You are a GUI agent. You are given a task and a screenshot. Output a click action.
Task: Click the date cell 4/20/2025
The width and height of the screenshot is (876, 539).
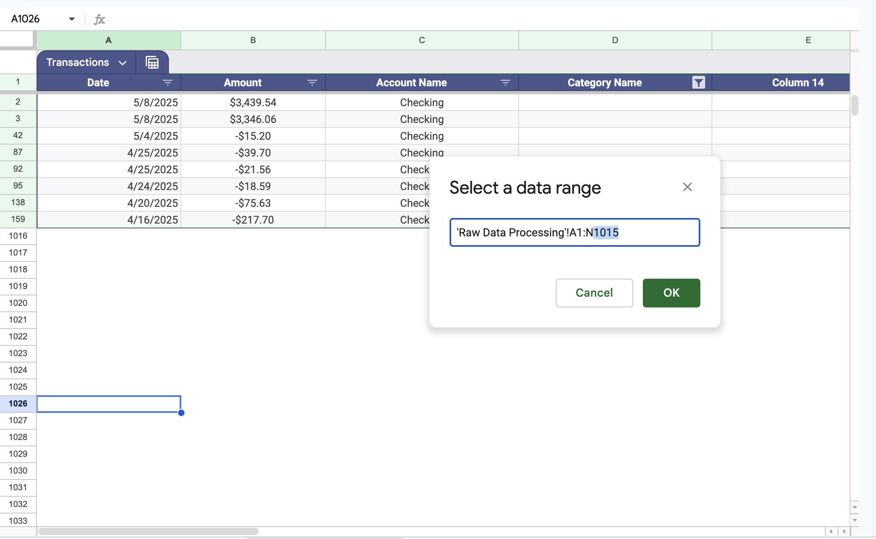point(109,203)
